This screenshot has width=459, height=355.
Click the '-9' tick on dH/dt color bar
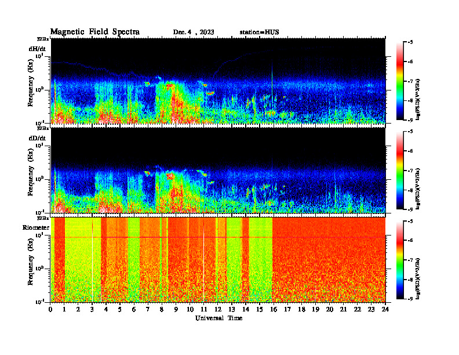410,120
